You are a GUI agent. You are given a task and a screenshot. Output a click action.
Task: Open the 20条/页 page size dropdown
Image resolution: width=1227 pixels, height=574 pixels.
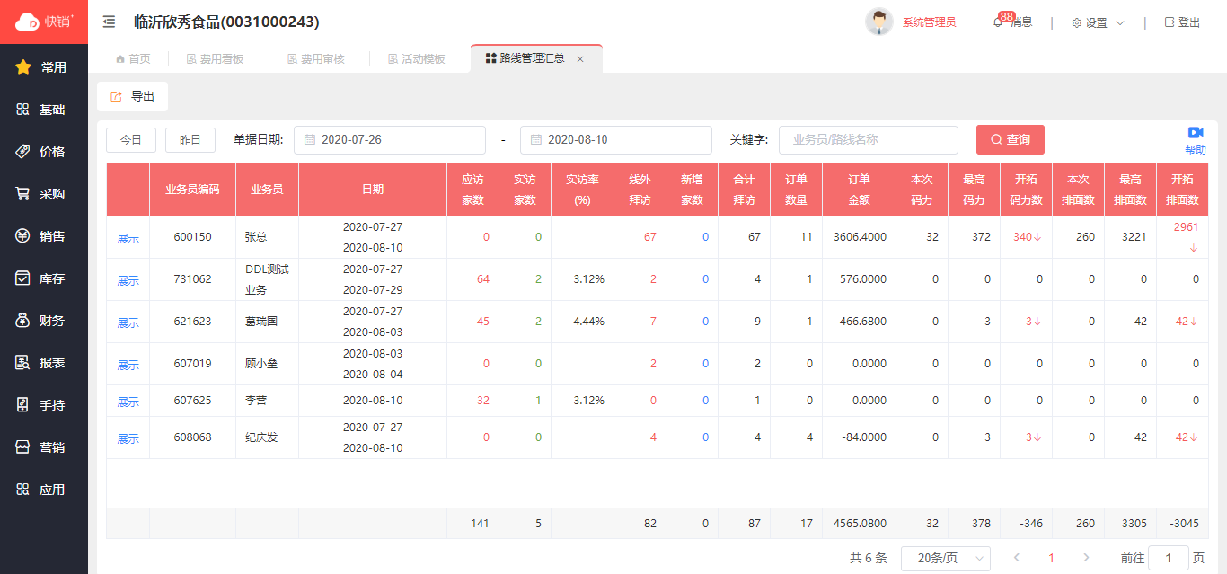coord(946,558)
